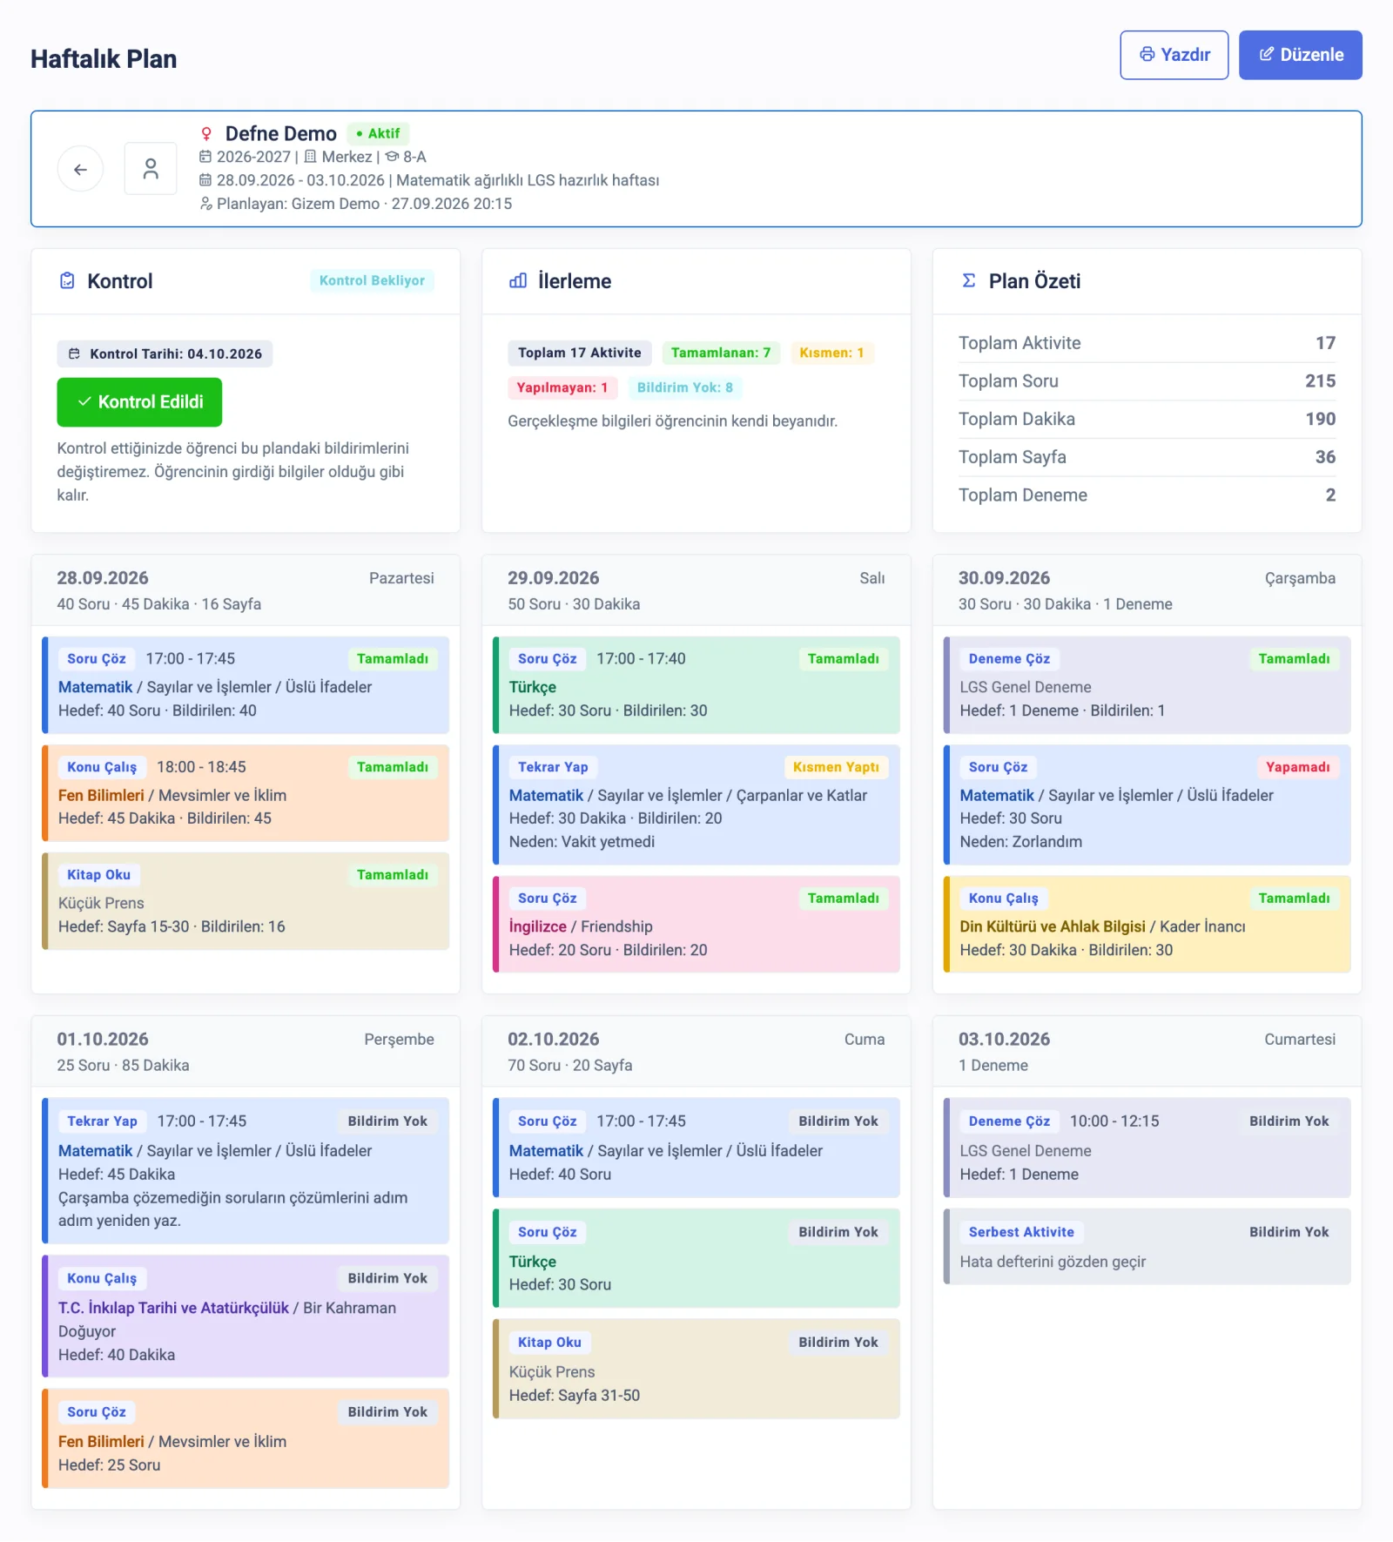Select the Toplam 17 Aktivite badge

pyautogui.click(x=579, y=353)
